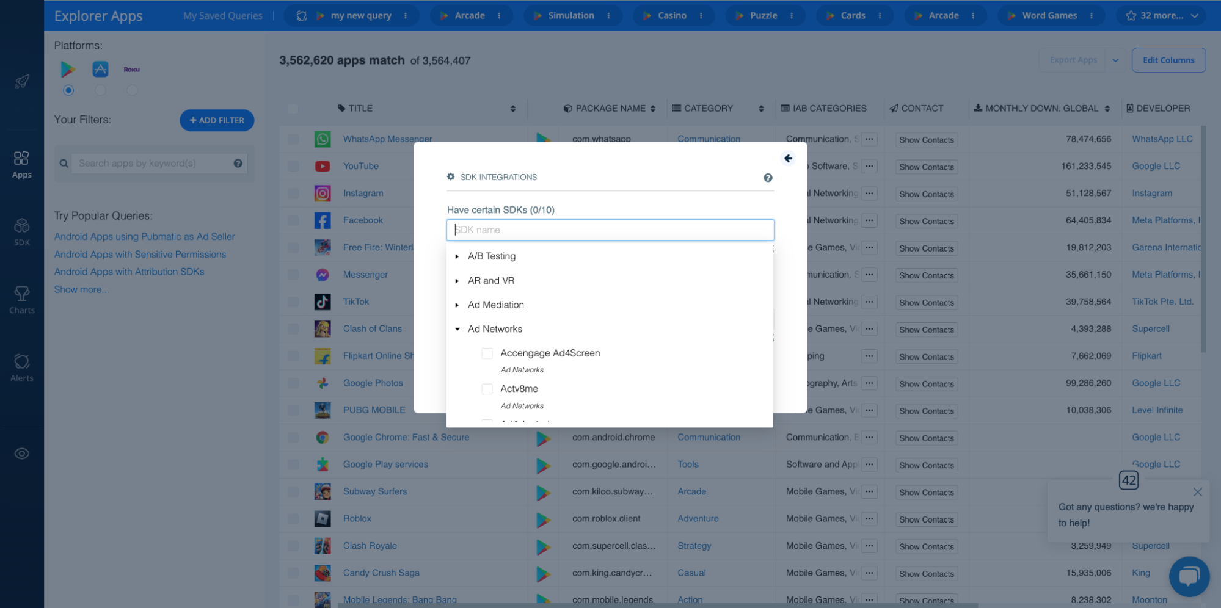Select the Roku platform radio button
This screenshot has width=1221, height=608.
[x=132, y=90]
